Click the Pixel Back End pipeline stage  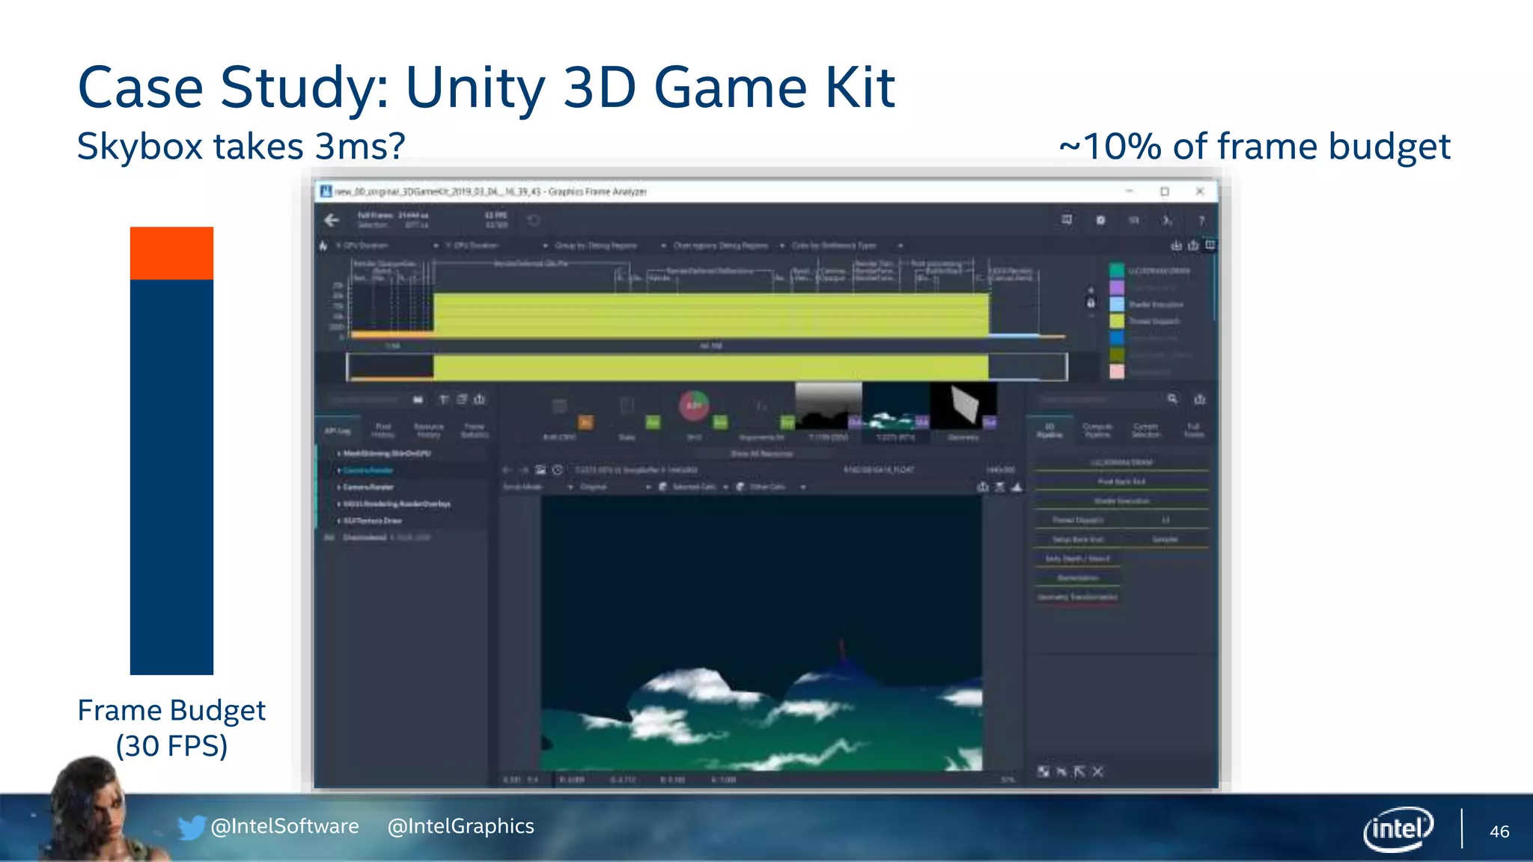1121,482
